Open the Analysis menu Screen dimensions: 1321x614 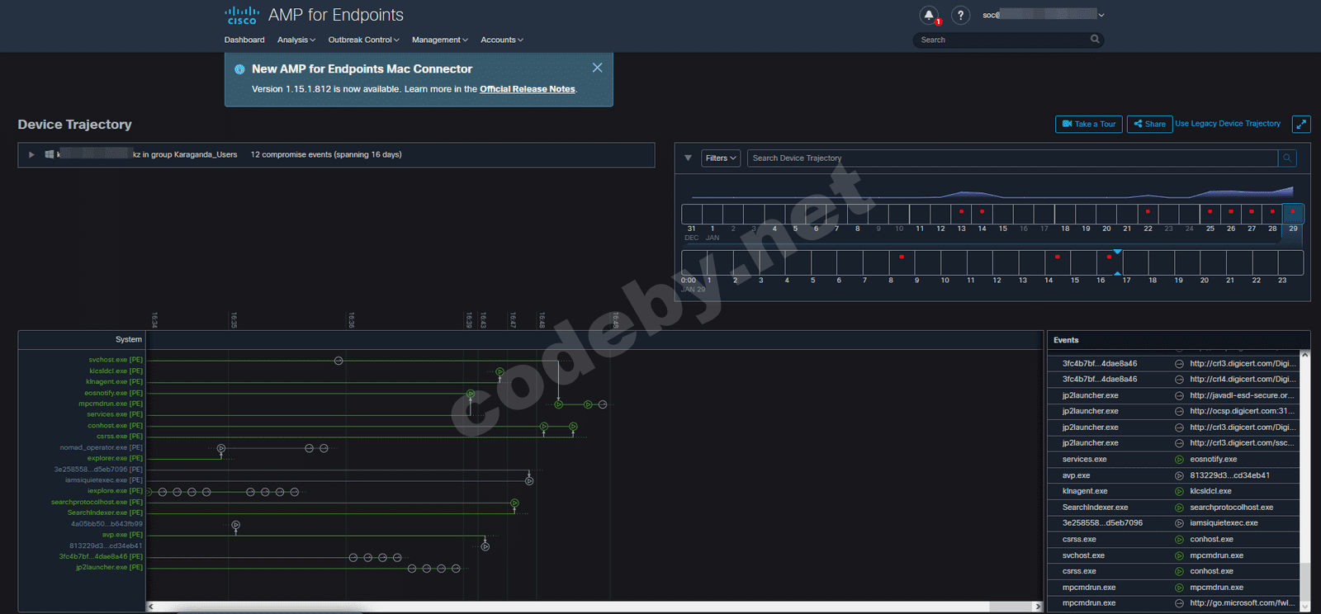click(x=296, y=40)
